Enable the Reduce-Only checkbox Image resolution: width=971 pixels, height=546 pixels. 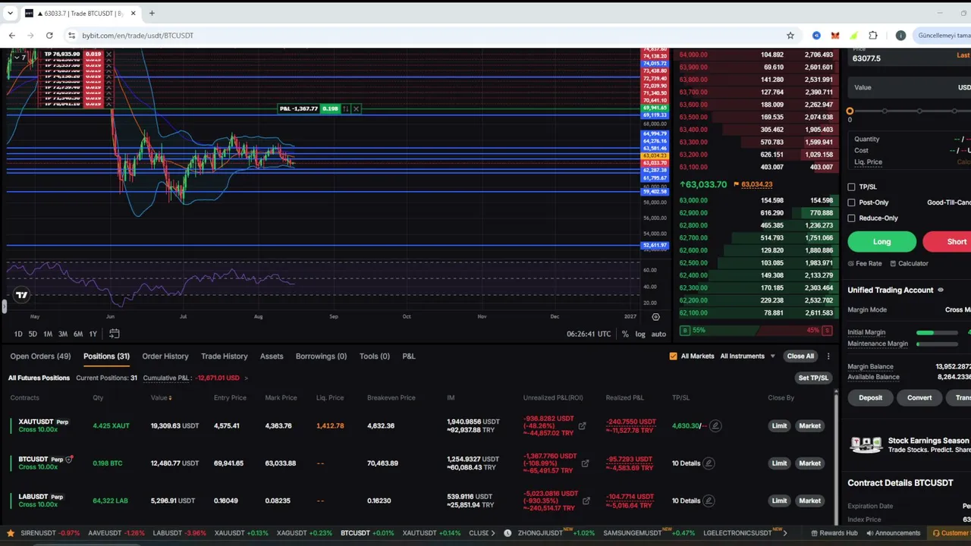(x=851, y=218)
